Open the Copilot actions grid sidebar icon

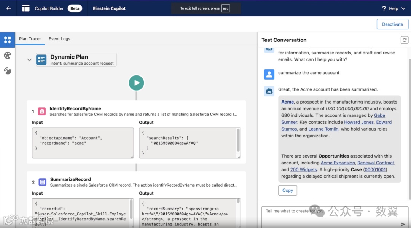(x=7, y=40)
